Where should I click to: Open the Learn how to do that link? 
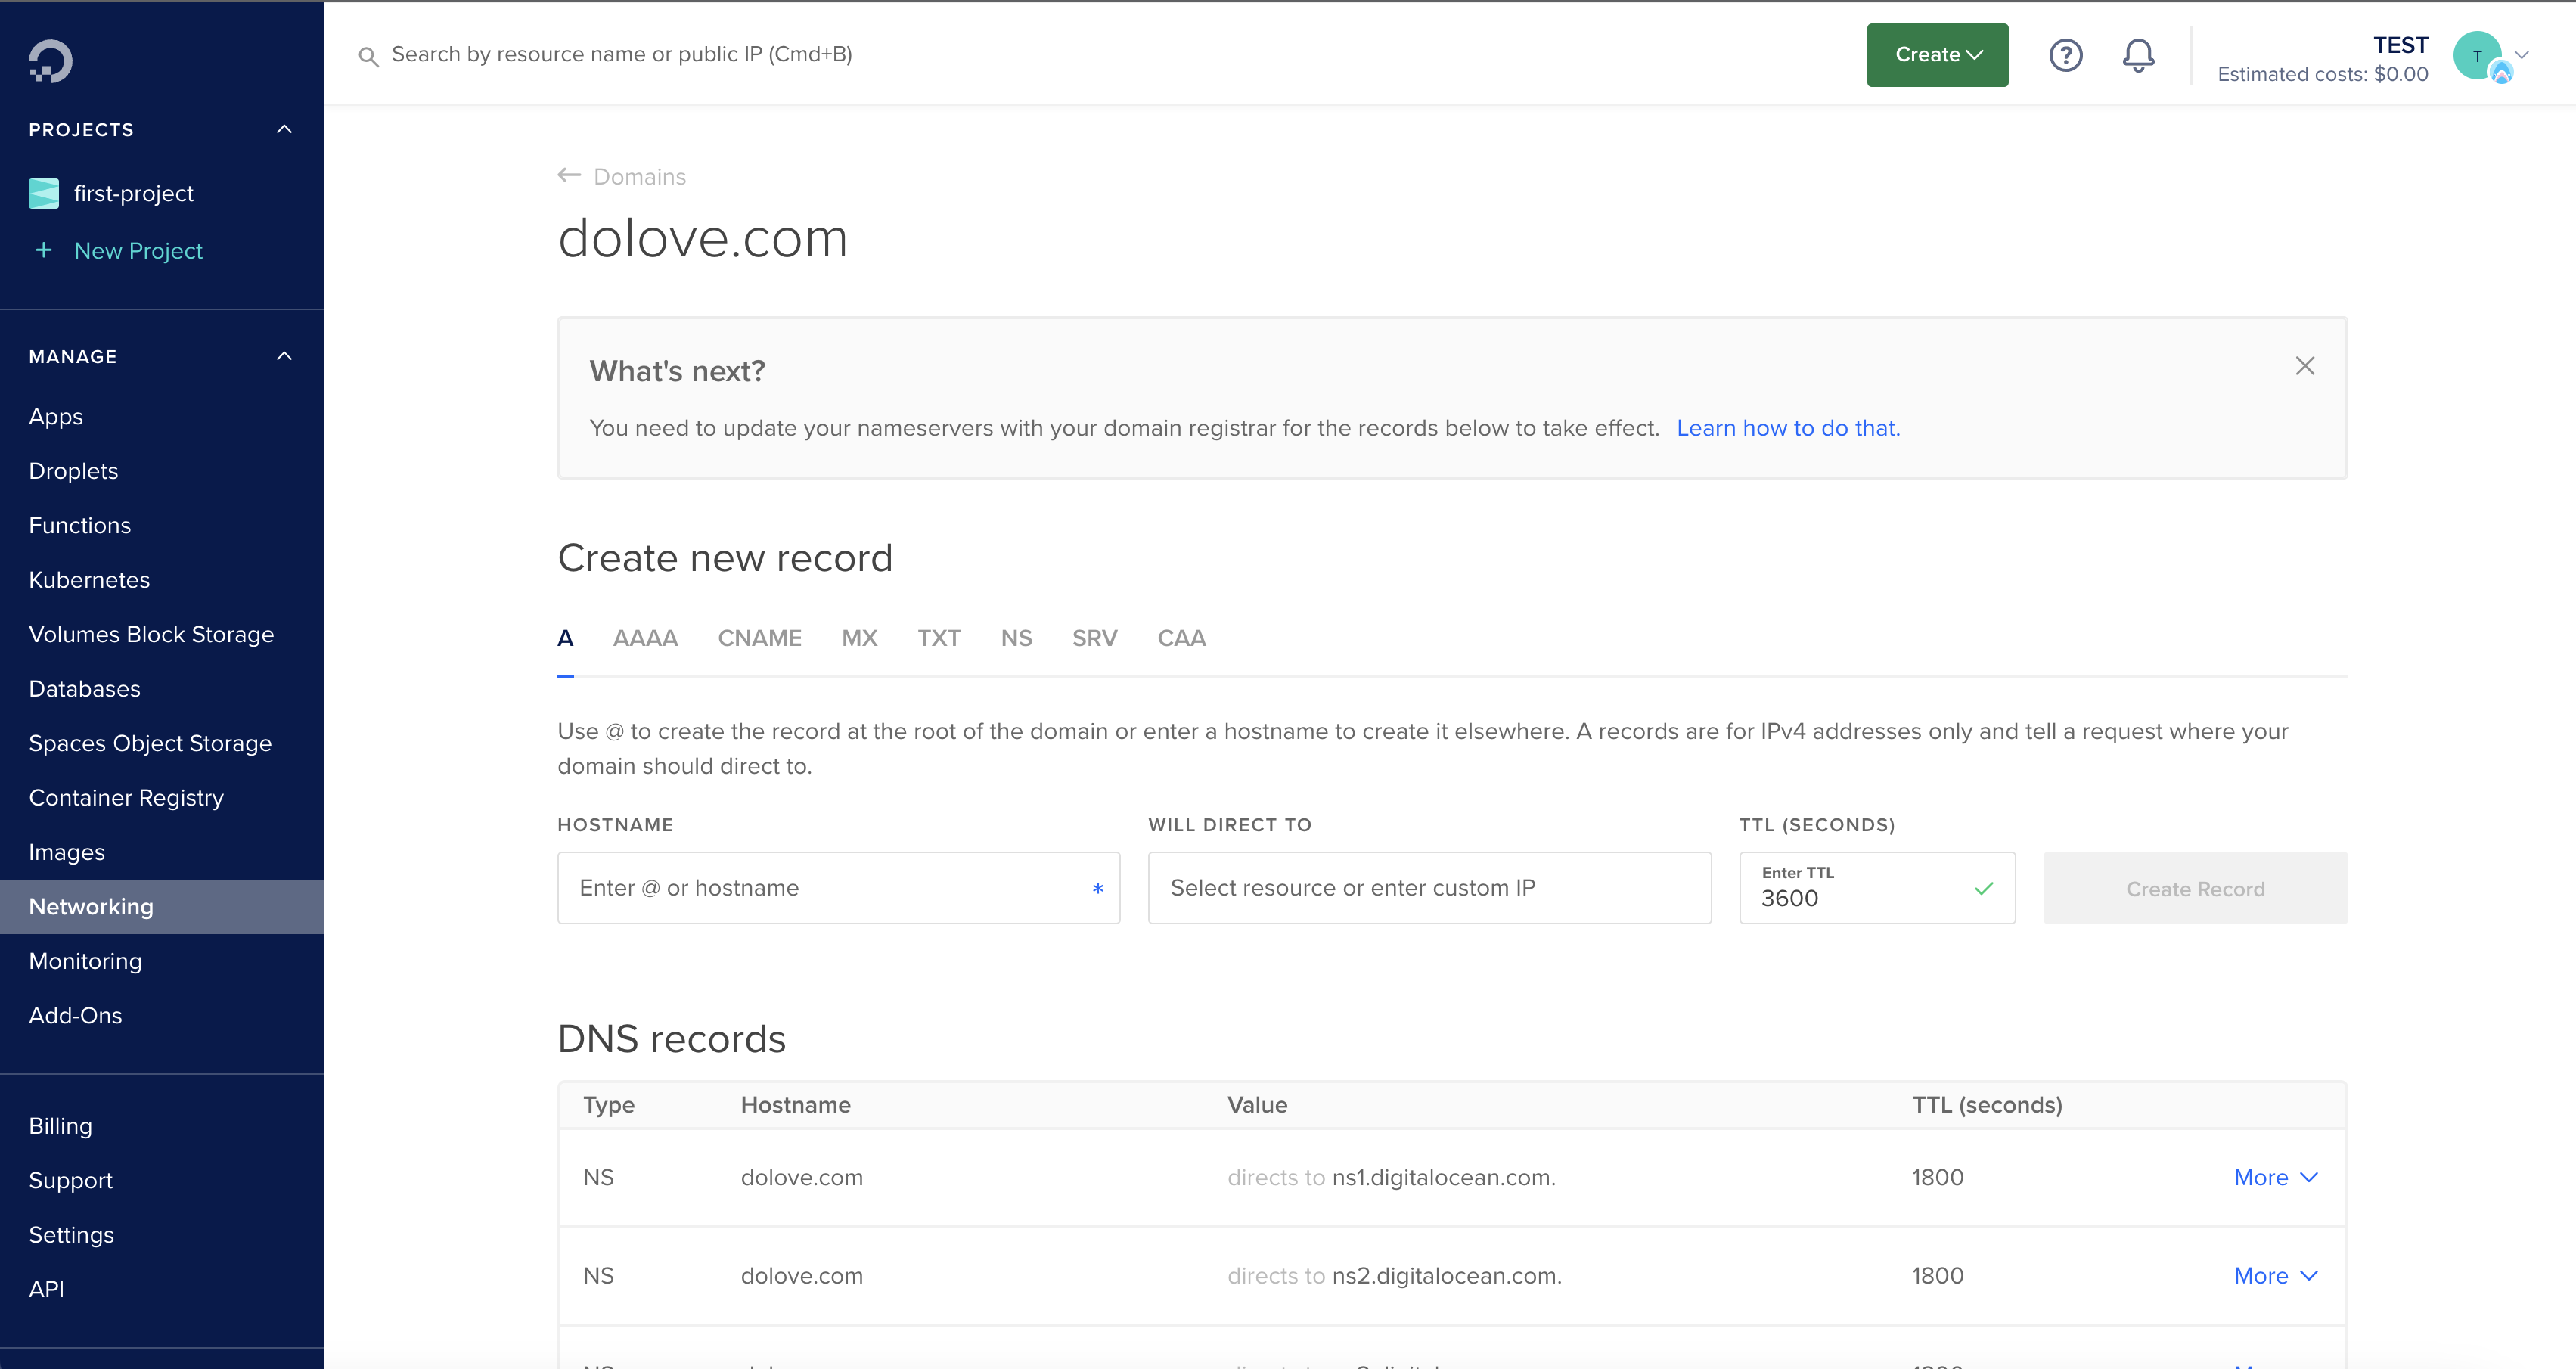click(x=1788, y=428)
